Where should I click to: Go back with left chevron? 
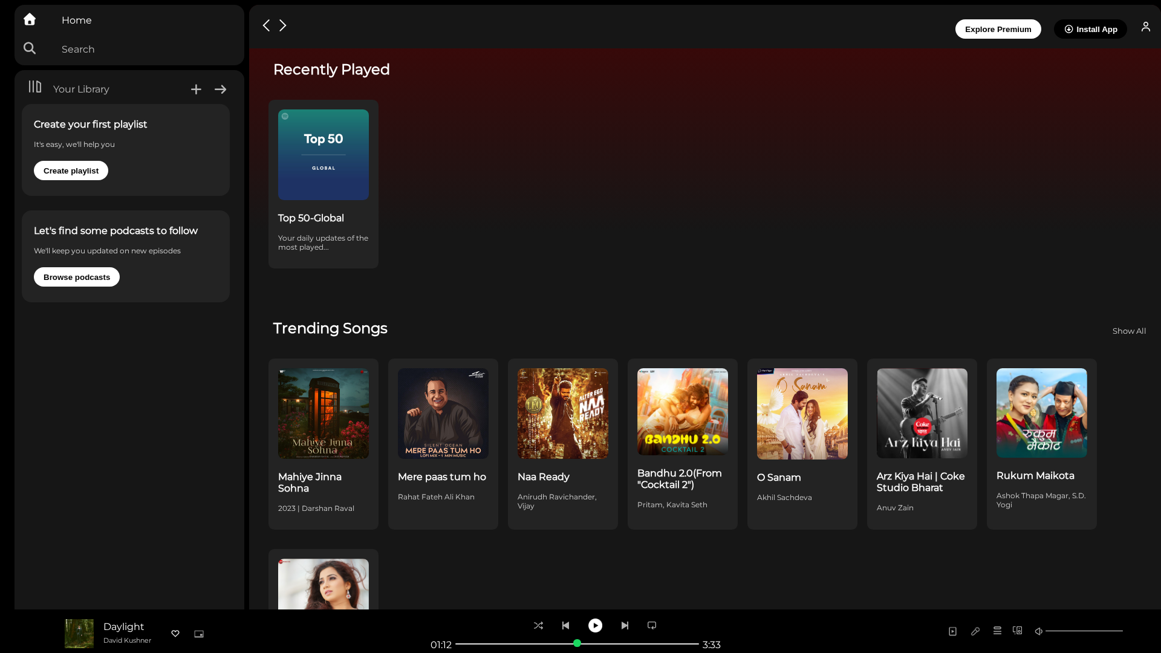266,25
